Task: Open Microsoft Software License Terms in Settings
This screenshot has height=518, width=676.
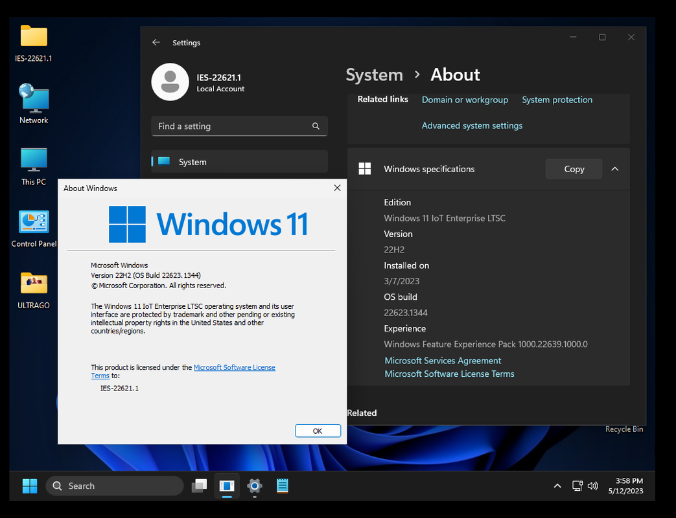Action: (x=449, y=374)
